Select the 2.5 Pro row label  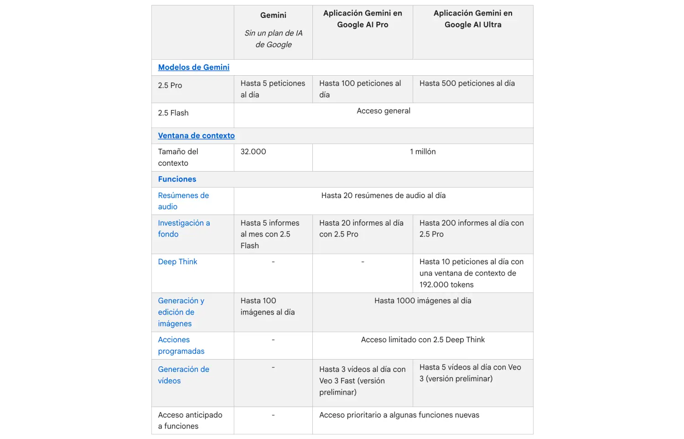tap(170, 85)
